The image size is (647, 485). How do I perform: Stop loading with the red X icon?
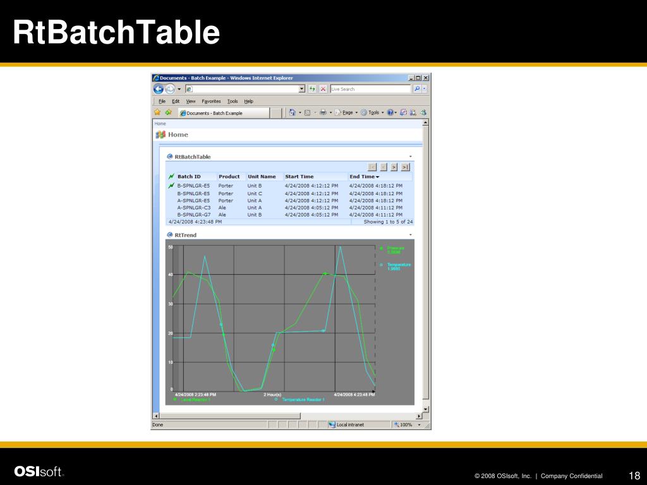pyautogui.click(x=323, y=88)
